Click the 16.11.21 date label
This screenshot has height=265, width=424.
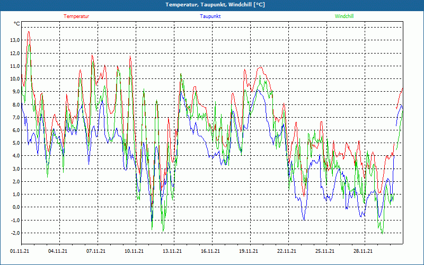tap(210, 251)
